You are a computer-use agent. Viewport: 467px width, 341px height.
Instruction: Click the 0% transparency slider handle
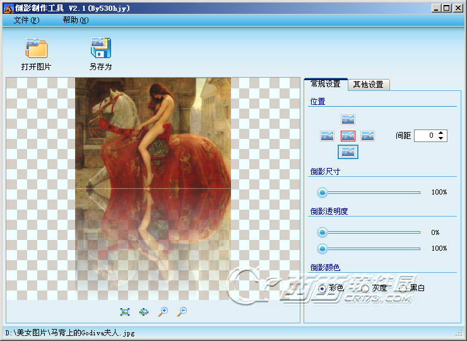pos(322,232)
